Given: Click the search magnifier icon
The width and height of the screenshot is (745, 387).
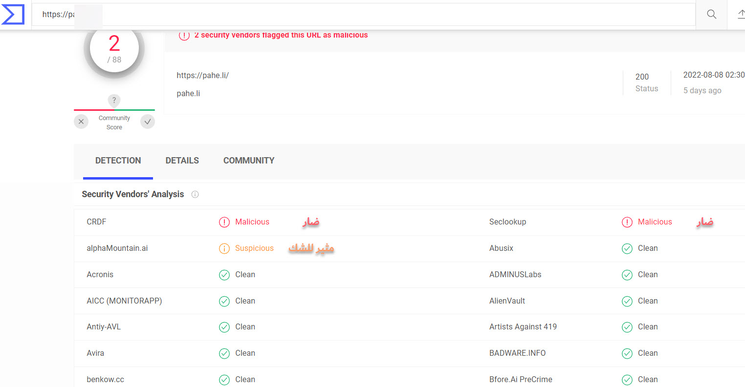Looking at the screenshot, I should click(711, 15).
